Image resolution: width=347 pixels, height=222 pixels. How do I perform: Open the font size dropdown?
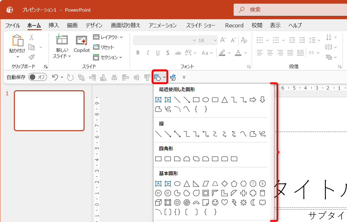click(x=215, y=40)
